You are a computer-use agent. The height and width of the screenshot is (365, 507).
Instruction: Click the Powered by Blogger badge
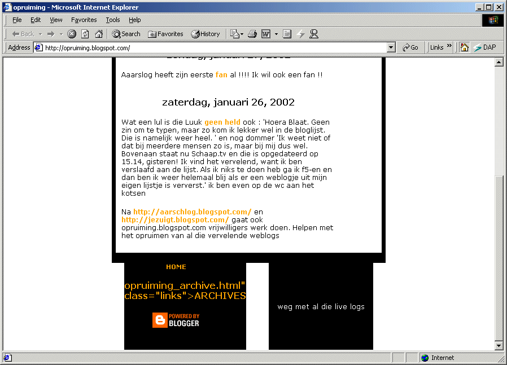pyautogui.click(x=176, y=320)
